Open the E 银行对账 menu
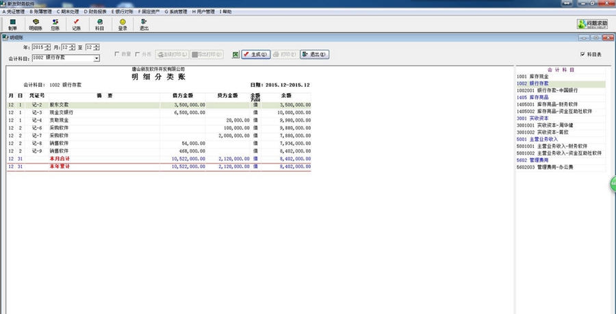616x314 pixels. pyautogui.click(x=123, y=12)
